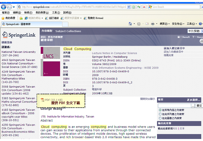This screenshot has width=203, height=141.
Task: Click the 我的最愛 favorites star button
Action: click(x=8, y=18)
